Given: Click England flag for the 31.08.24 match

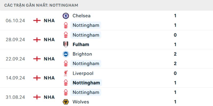Looking at the screenshot, I should [37, 97].
